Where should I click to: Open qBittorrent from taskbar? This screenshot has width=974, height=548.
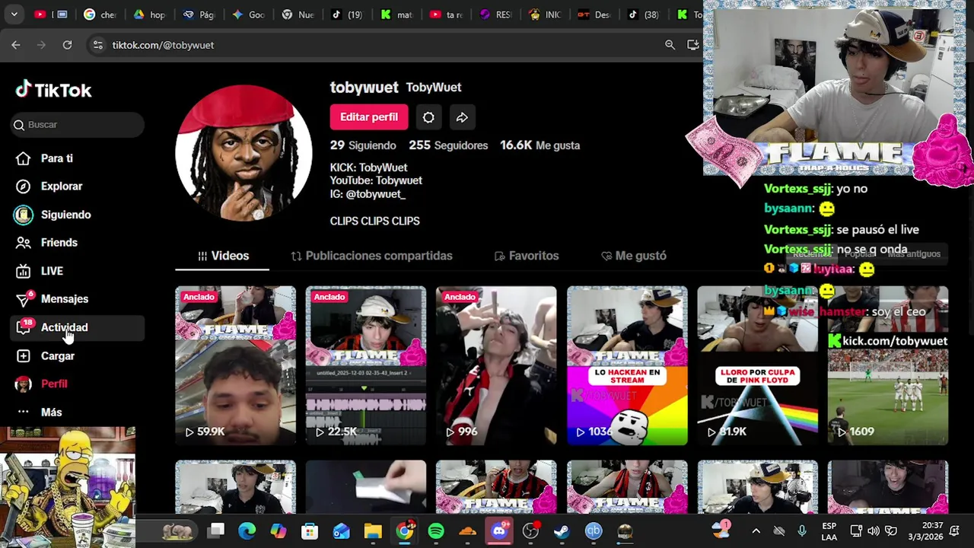pyautogui.click(x=594, y=530)
